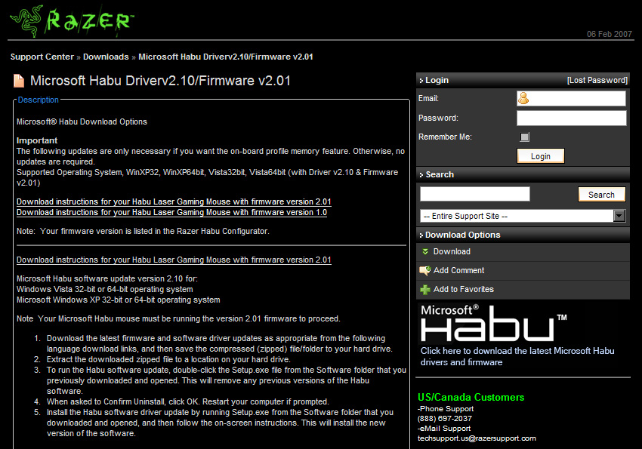Click the Login panel header

pos(523,80)
